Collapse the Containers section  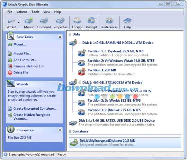70,131
